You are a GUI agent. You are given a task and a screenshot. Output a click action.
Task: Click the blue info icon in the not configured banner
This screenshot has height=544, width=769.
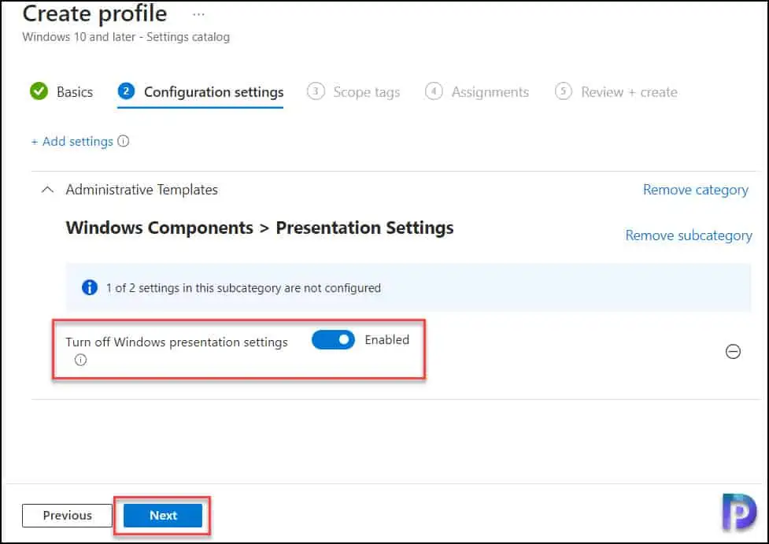click(x=89, y=287)
